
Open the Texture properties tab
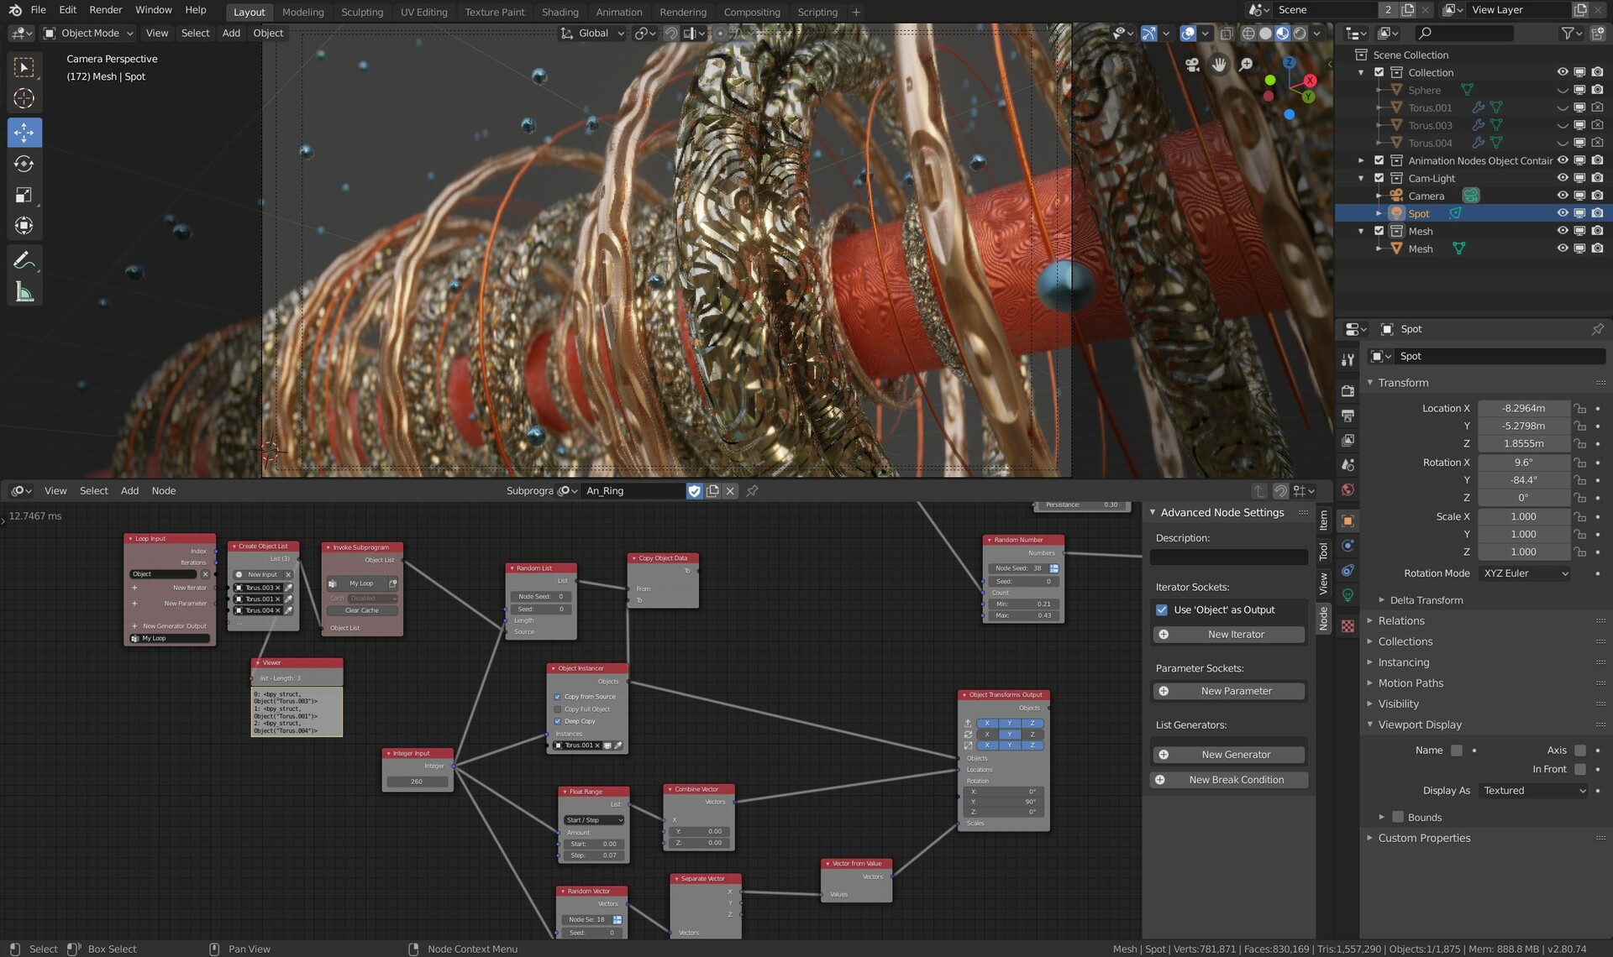(1348, 626)
